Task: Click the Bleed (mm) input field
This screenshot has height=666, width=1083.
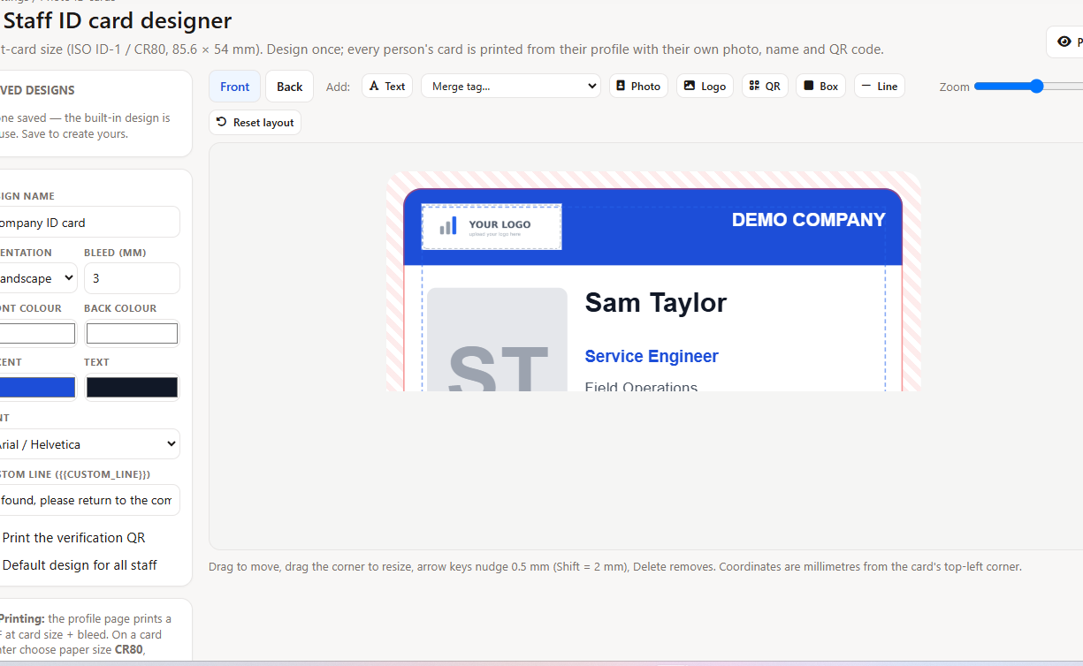Action: (x=132, y=278)
